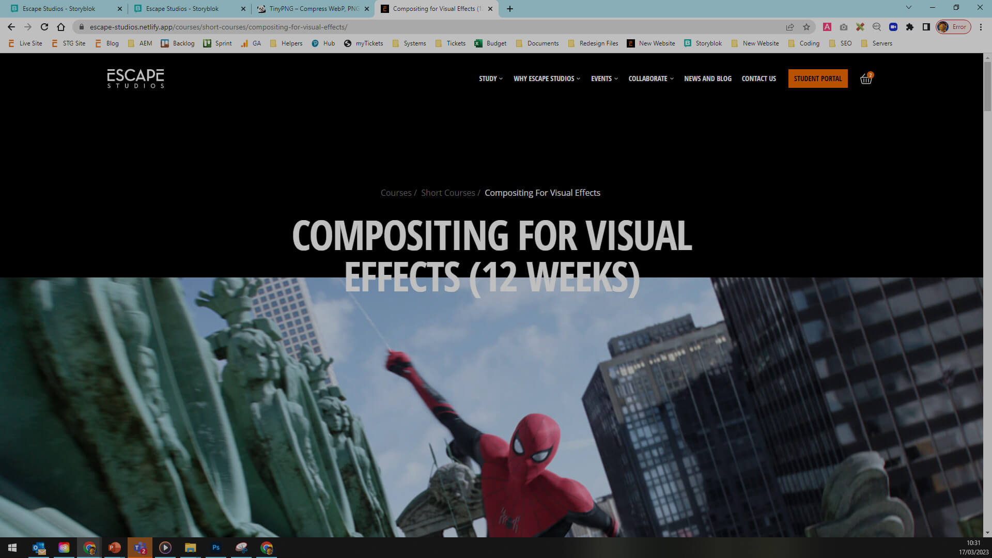The height and width of the screenshot is (558, 992).
Task: Open the camera screenshot extension
Action: tap(844, 27)
